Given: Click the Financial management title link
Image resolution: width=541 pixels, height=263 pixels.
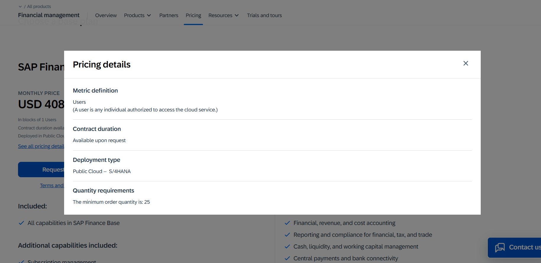Looking at the screenshot, I should (x=49, y=15).
